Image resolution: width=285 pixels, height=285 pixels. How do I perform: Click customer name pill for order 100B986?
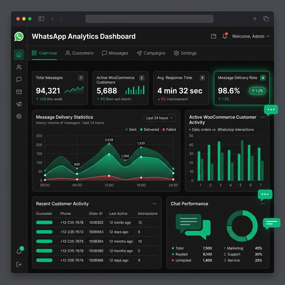coord(44,260)
